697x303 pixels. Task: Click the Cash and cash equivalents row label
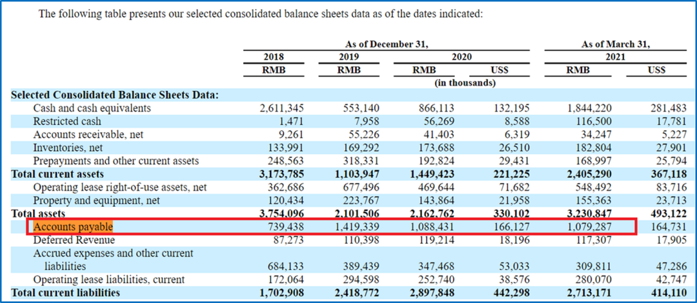92,108
